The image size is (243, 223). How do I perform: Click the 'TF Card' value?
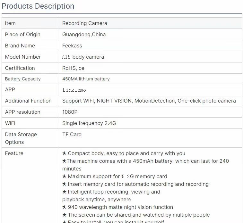[72, 134]
